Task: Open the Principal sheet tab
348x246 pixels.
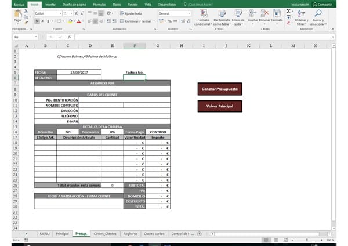Action: (63, 234)
